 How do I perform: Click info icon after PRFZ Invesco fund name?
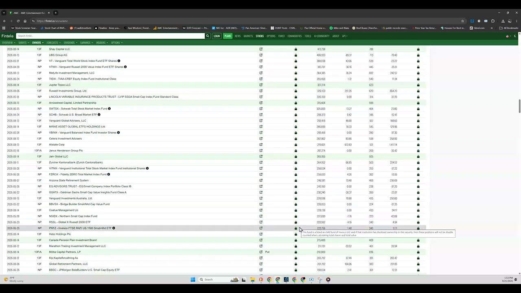[x=114, y=228]
